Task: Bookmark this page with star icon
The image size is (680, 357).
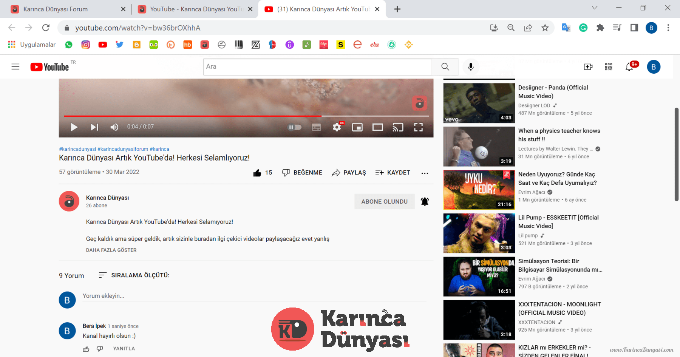Action: [x=545, y=28]
